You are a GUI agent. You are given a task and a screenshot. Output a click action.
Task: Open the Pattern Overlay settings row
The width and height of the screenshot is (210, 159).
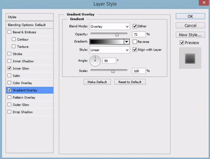(30, 97)
